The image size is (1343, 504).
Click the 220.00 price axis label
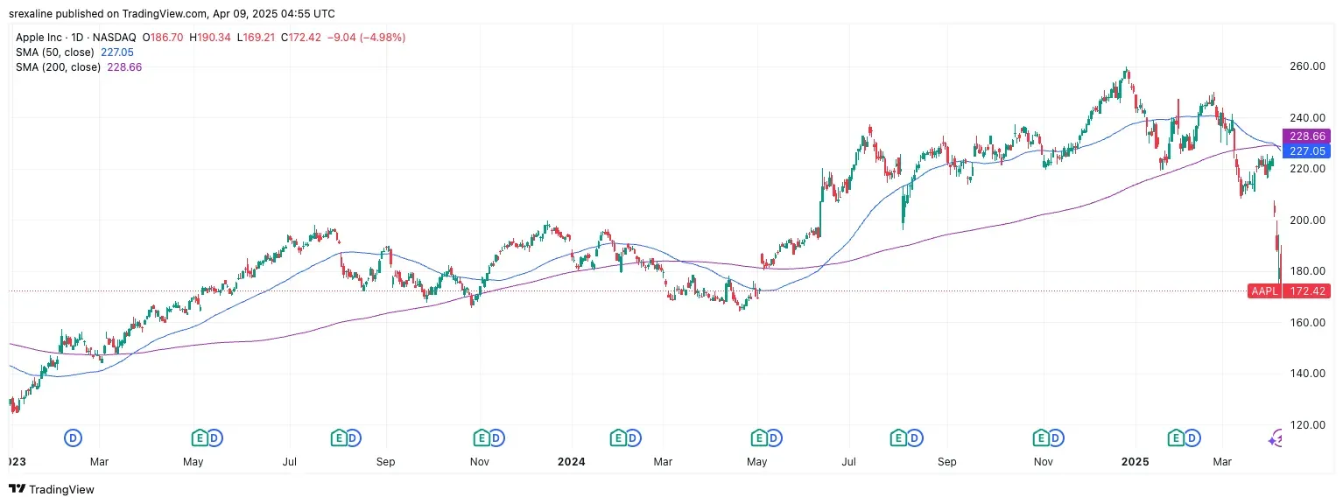tap(1305, 169)
